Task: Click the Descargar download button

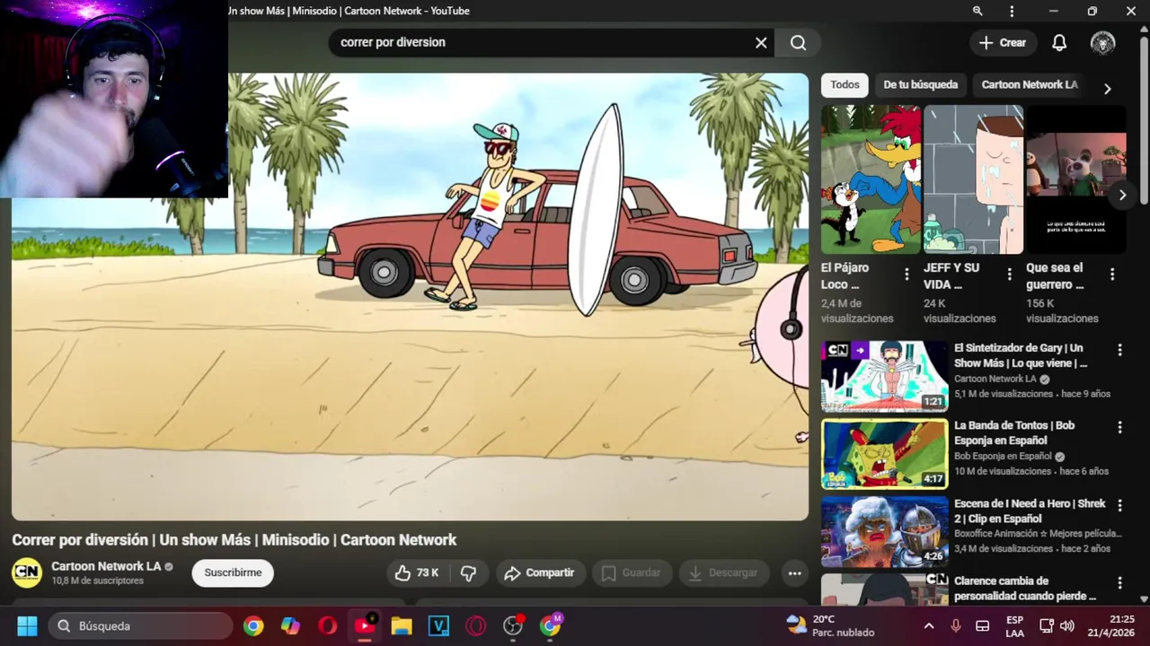Action: [x=724, y=572]
